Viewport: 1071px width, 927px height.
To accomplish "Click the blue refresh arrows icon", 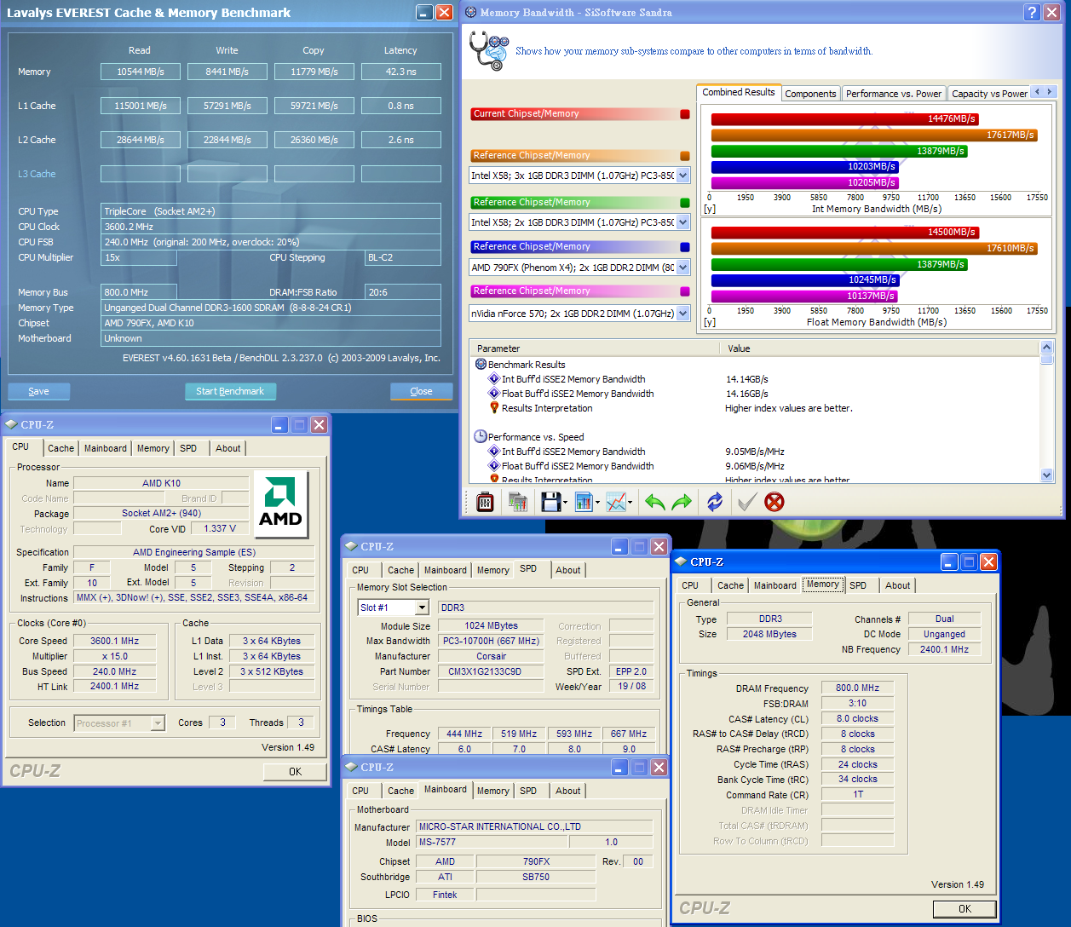I will (x=715, y=502).
